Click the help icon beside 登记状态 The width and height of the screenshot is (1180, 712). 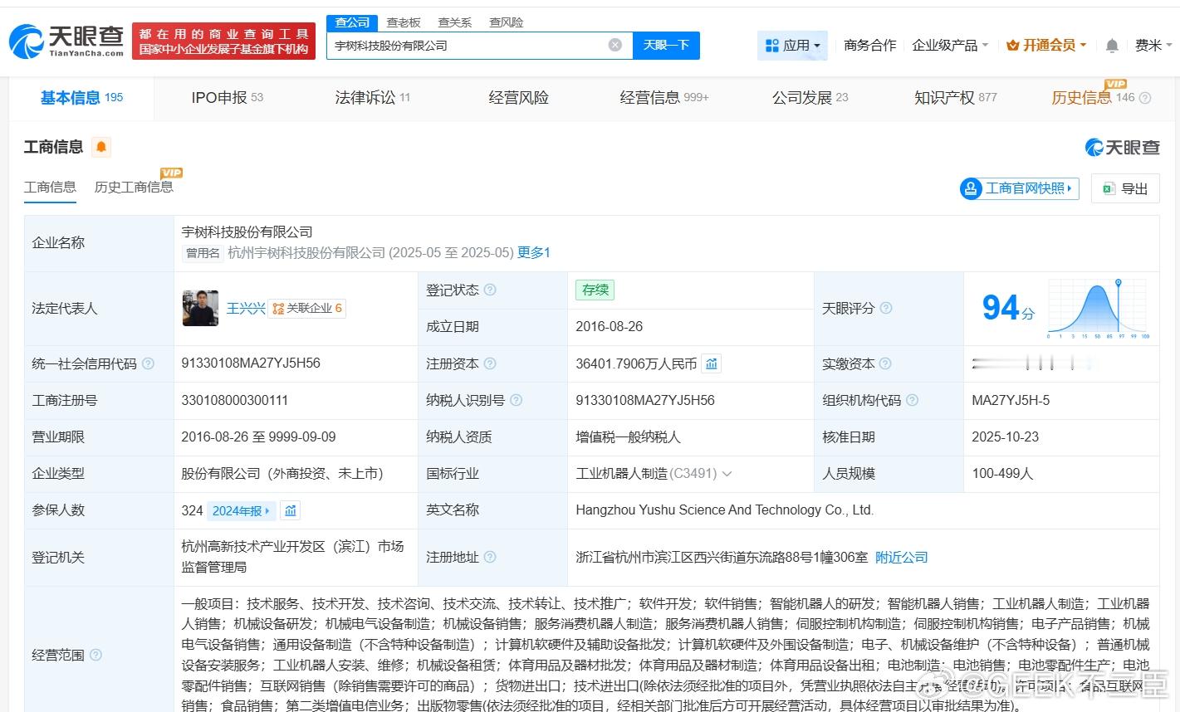(490, 290)
